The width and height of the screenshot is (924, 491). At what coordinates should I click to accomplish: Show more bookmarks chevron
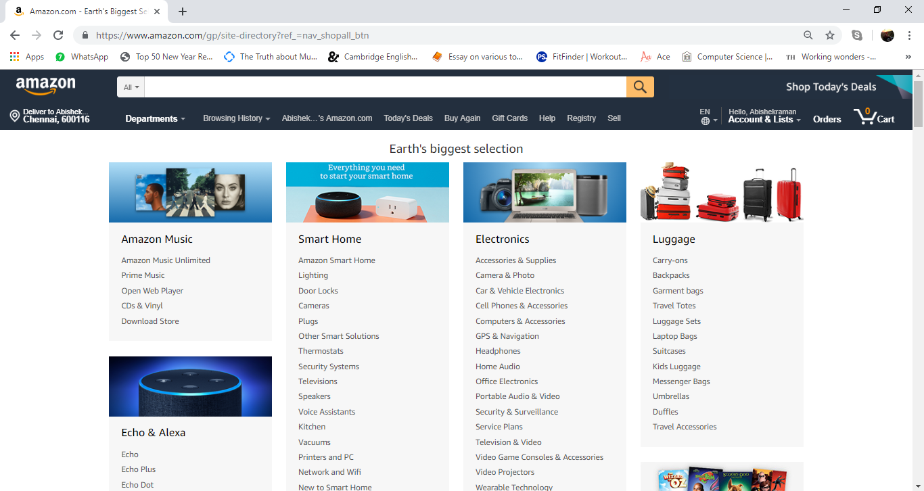point(908,57)
